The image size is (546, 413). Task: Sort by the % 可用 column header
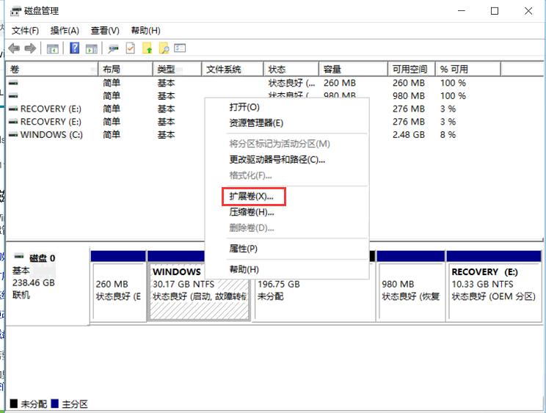tap(468, 69)
